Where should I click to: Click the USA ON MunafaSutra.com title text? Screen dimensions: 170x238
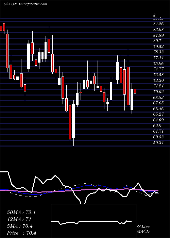[25, 4]
